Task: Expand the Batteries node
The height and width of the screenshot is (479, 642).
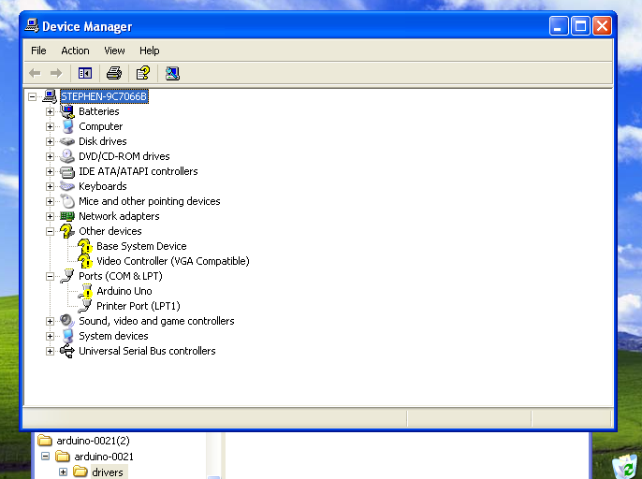Action: click(x=50, y=111)
